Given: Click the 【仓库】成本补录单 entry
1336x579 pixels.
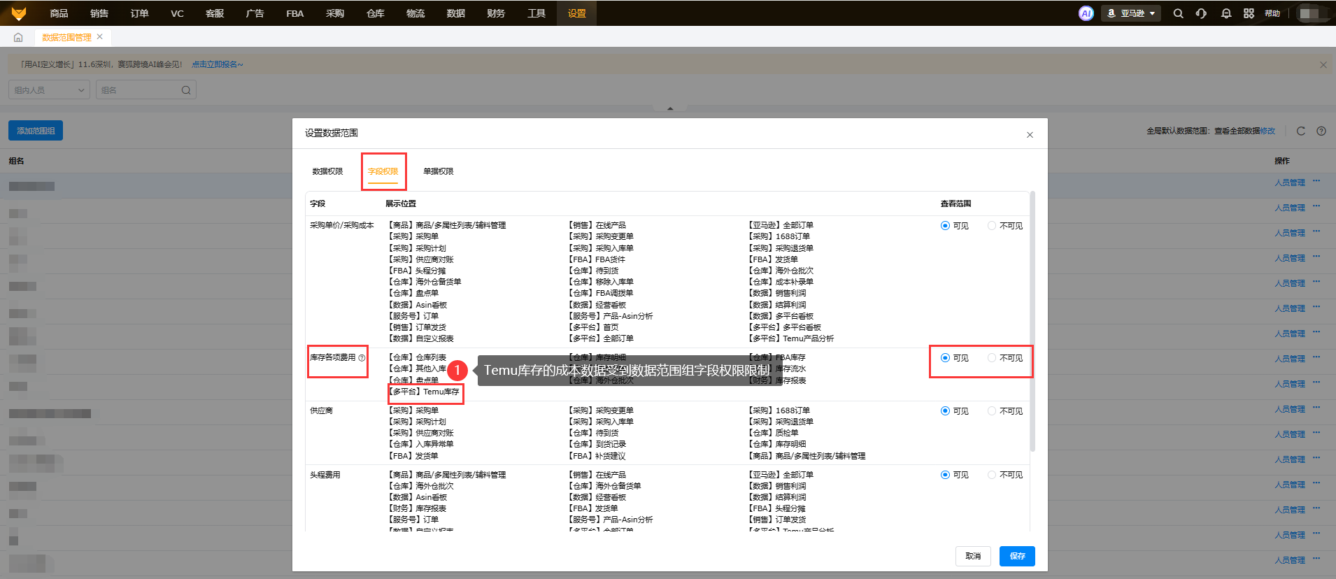Looking at the screenshot, I should [781, 282].
